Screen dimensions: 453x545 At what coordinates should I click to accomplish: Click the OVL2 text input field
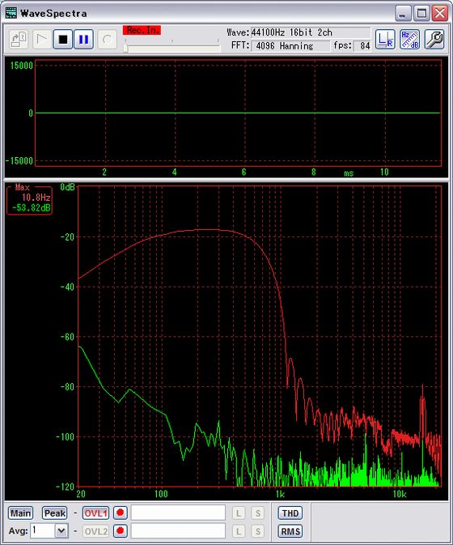click(x=178, y=531)
